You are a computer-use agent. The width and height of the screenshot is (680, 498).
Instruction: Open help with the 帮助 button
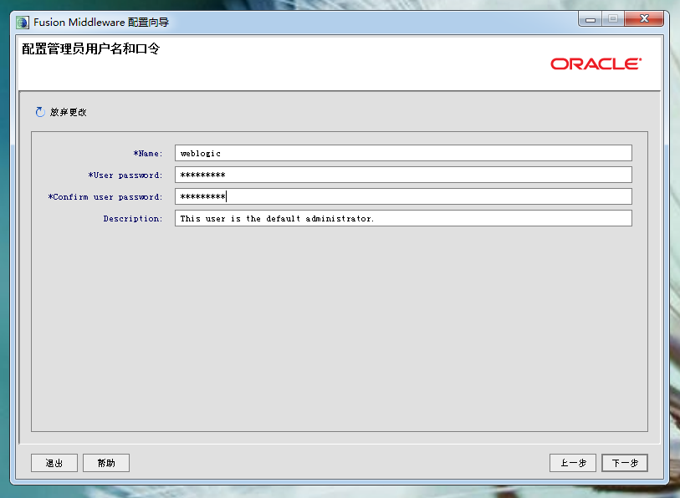click(x=106, y=463)
